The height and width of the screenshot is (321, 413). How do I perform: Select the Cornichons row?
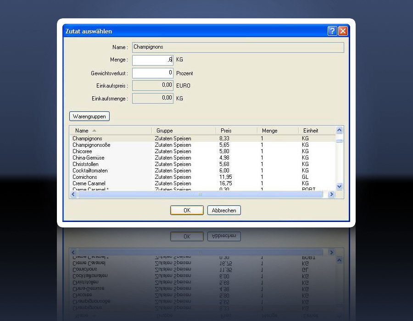click(x=202, y=177)
